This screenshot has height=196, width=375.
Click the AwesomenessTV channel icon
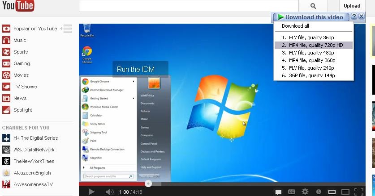point(6,184)
